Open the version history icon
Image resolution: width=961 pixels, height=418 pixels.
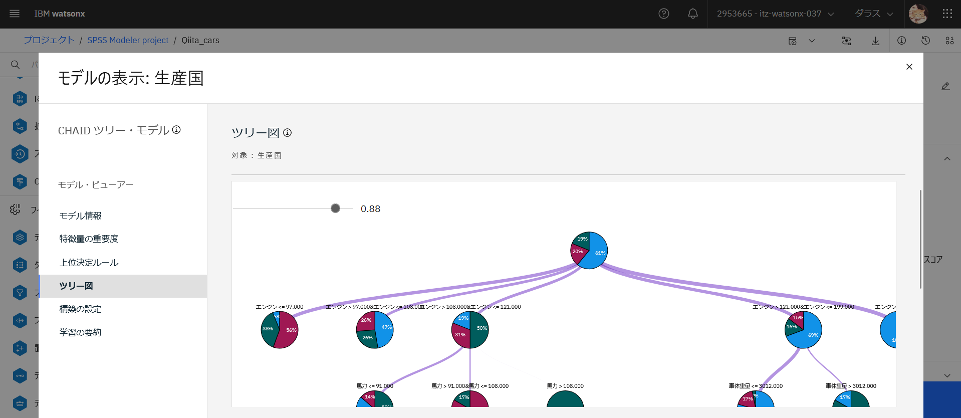pos(926,41)
